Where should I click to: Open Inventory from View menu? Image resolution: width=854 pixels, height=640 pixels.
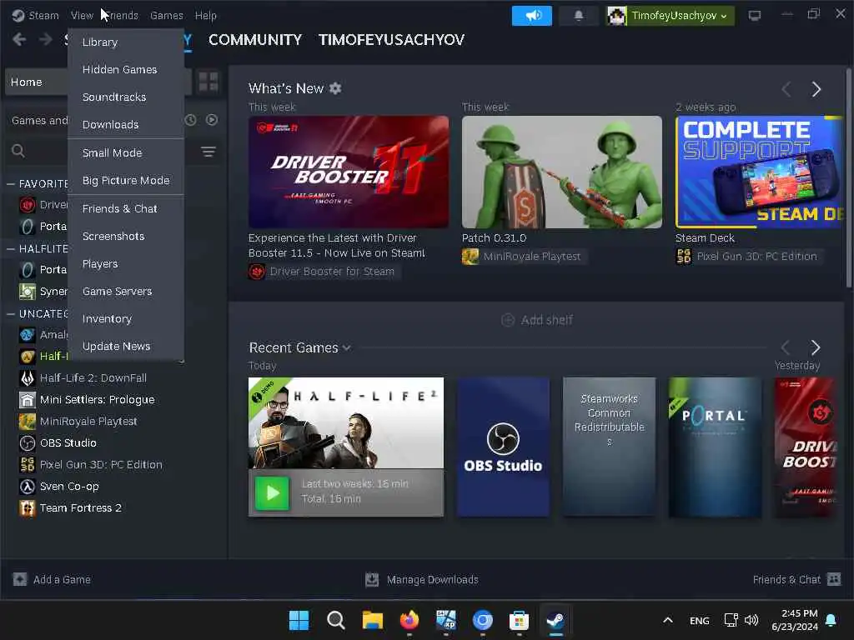pos(126,319)
